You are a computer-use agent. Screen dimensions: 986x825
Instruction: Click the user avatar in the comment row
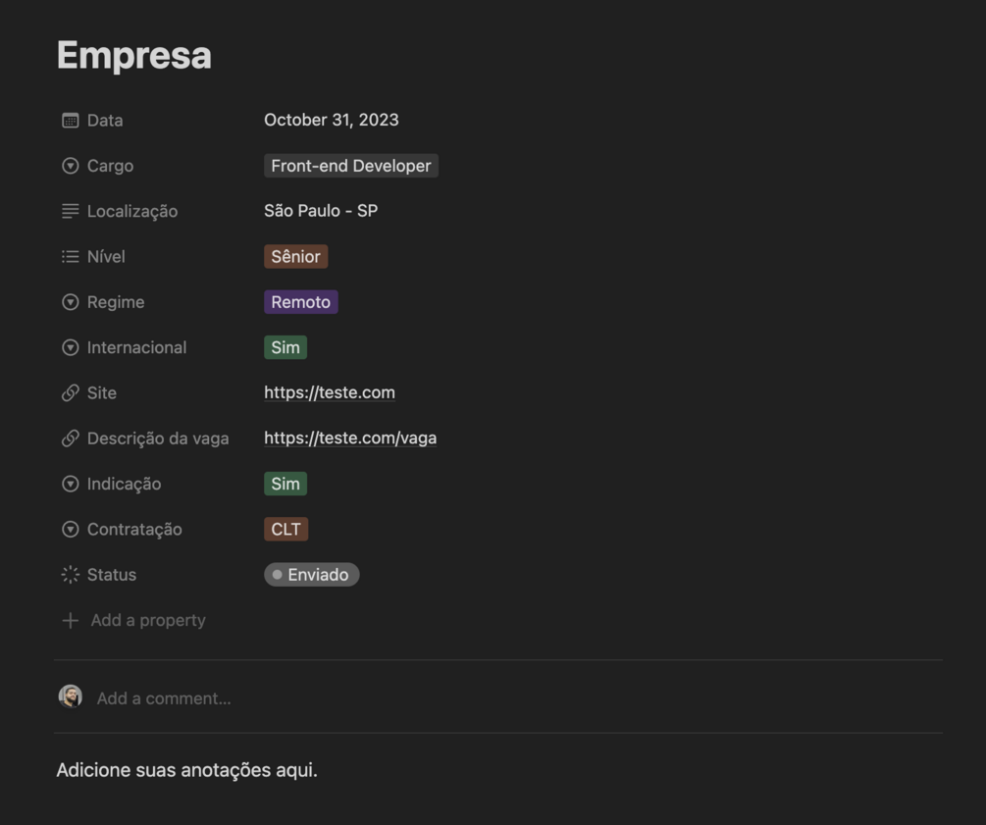tap(71, 697)
